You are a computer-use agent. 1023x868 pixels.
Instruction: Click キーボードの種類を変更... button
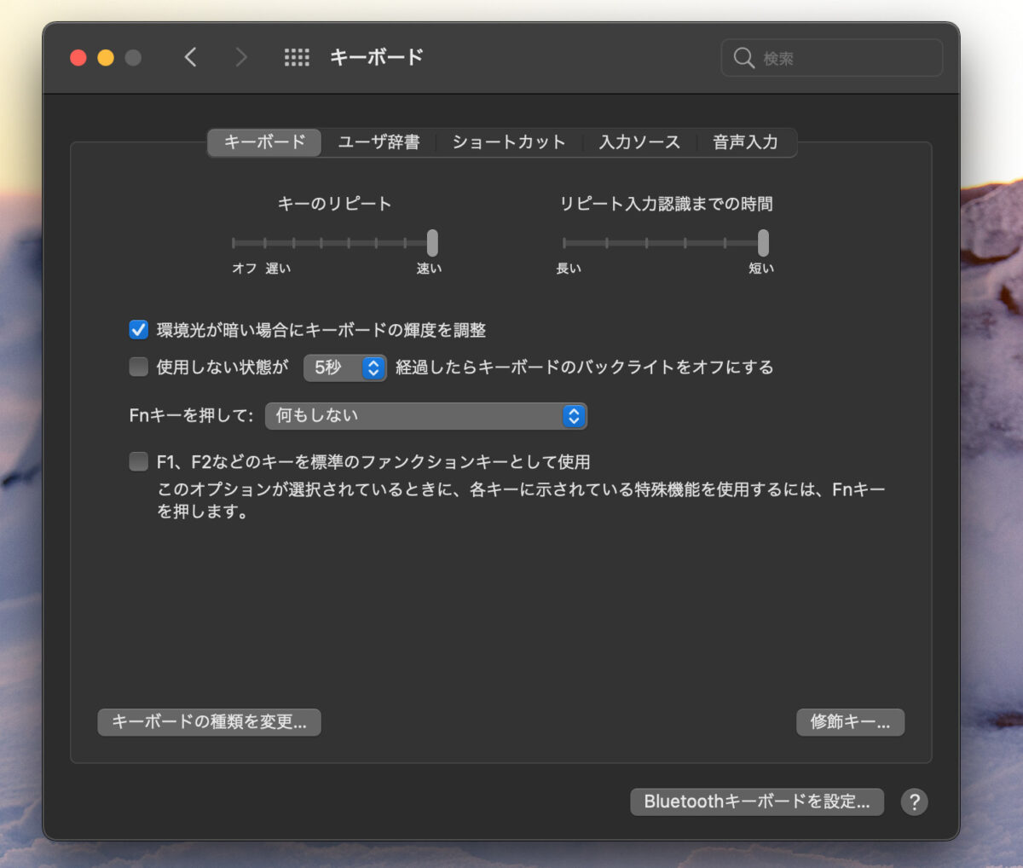click(209, 722)
